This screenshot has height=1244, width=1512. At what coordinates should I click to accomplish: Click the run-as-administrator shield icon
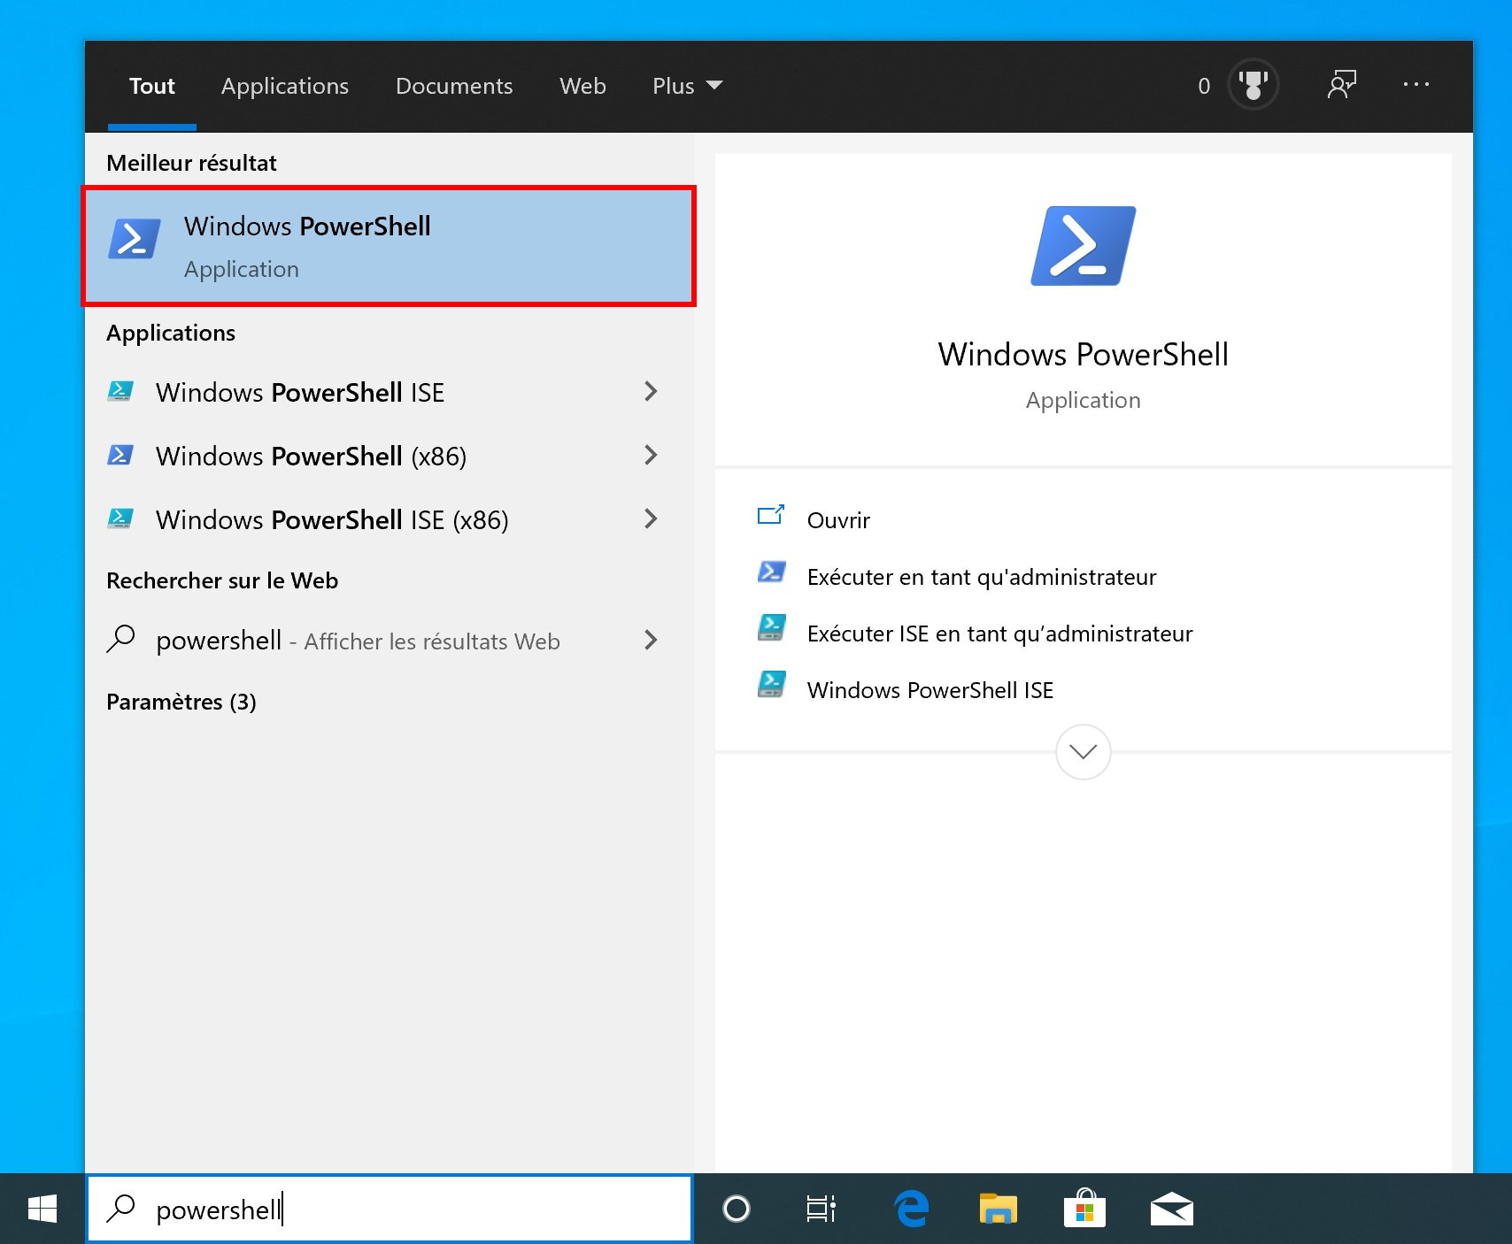click(772, 573)
